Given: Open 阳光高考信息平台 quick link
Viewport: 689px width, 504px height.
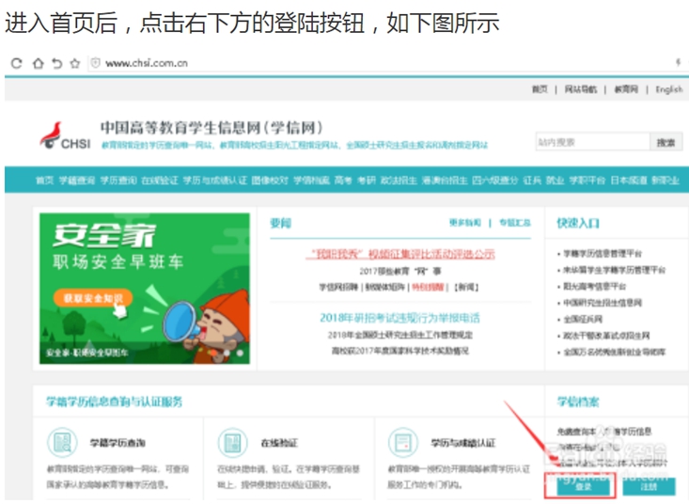Looking at the screenshot, I should coord(594,287).
